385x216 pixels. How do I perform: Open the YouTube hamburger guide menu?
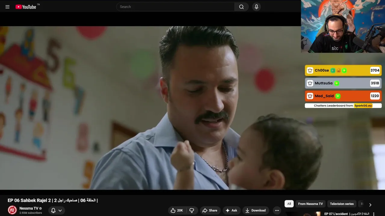point(8,7)
